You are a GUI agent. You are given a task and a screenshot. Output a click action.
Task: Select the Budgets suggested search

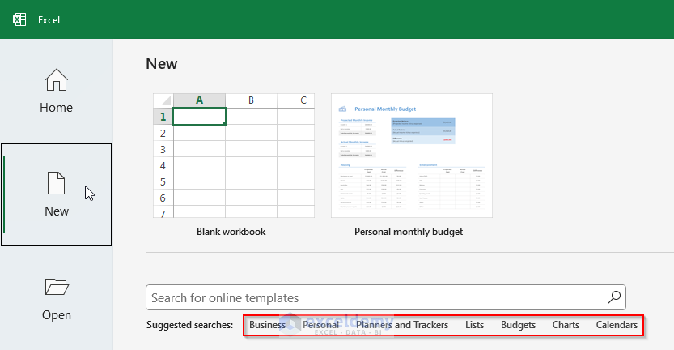click(518, 325)
